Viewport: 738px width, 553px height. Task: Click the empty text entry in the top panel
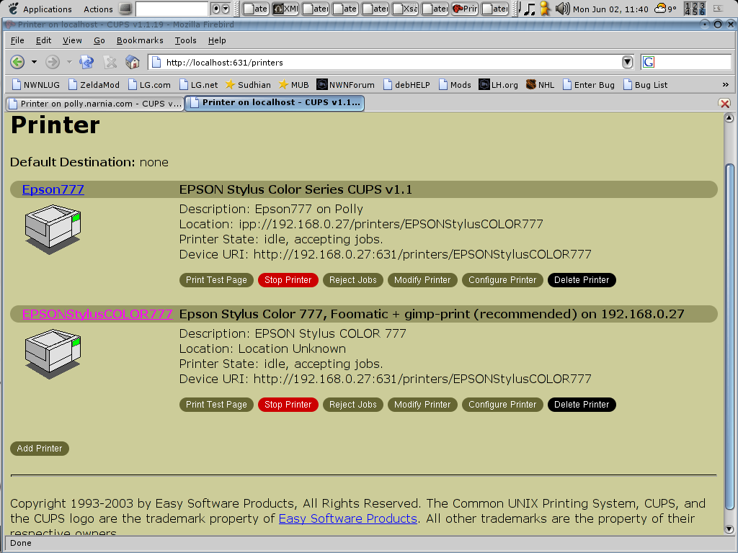pos(172,9)
